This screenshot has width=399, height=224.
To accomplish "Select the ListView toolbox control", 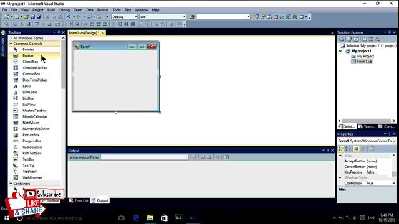I will [35, 104].
